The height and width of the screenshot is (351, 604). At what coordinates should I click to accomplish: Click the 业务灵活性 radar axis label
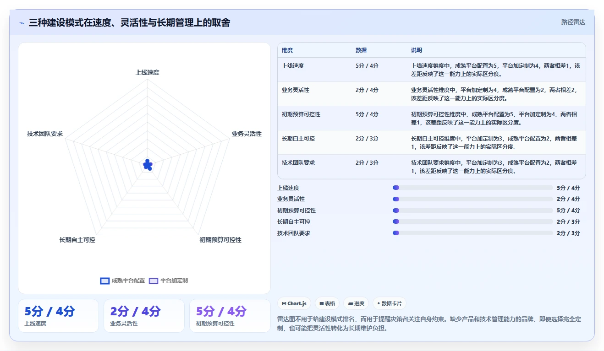pos(247,134)
